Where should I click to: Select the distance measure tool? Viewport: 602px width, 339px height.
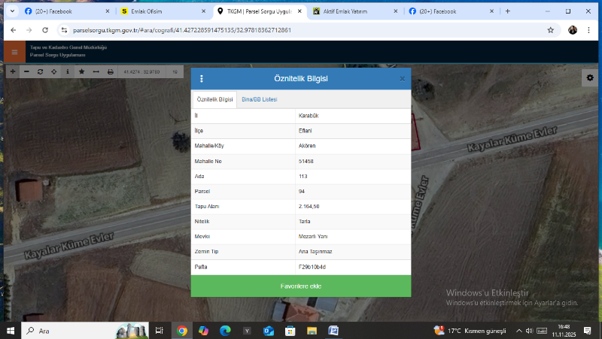tap(96, 71)
